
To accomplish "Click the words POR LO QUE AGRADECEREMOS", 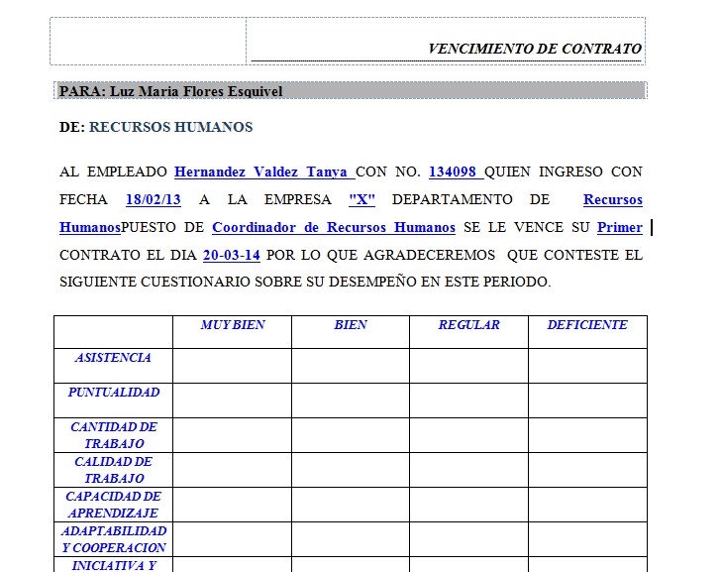I will pos(380,255).
